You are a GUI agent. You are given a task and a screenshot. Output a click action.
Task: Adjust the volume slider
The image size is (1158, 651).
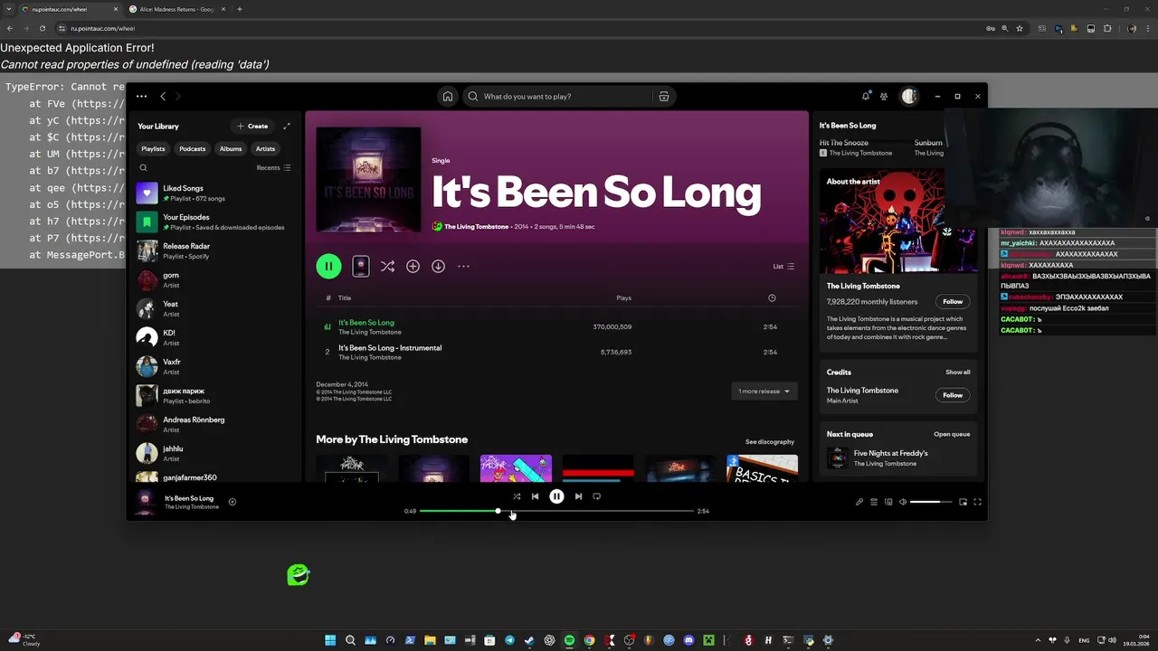pyautogui.click(x=930, y=502)
